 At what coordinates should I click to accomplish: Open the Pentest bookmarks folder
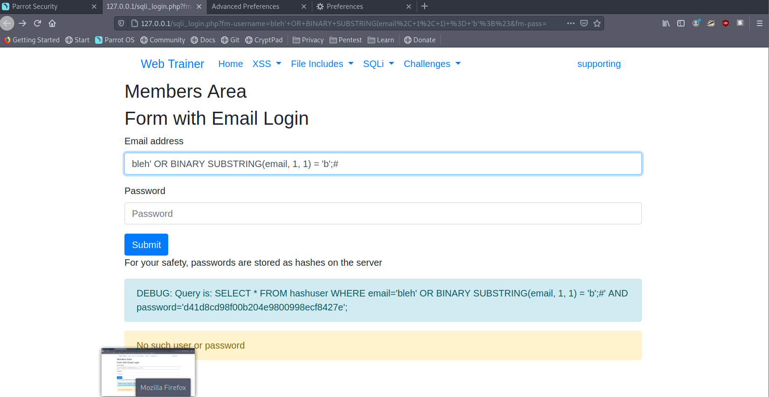coord(346,40)
